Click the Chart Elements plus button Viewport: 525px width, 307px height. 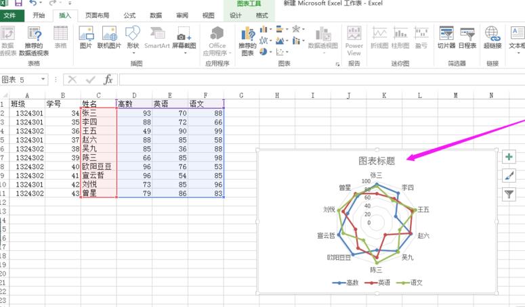click(x=509, y=157)
